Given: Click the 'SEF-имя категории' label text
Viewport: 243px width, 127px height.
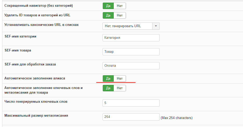Looking at the screenshot, I should (x=21, y=36).
